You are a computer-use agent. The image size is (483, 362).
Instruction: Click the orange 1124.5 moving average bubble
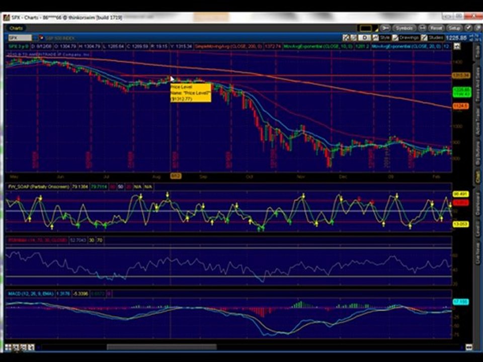(x=460, y=106)
